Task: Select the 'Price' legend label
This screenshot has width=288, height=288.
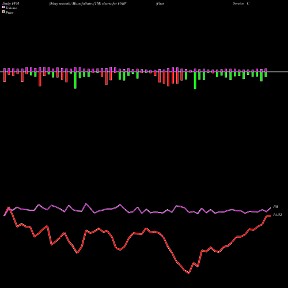Action: [x=9, y=13]
